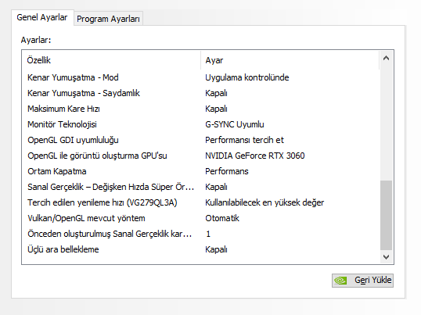
Task: Open the Performansı tercih et value
Action: click(244, 140)
